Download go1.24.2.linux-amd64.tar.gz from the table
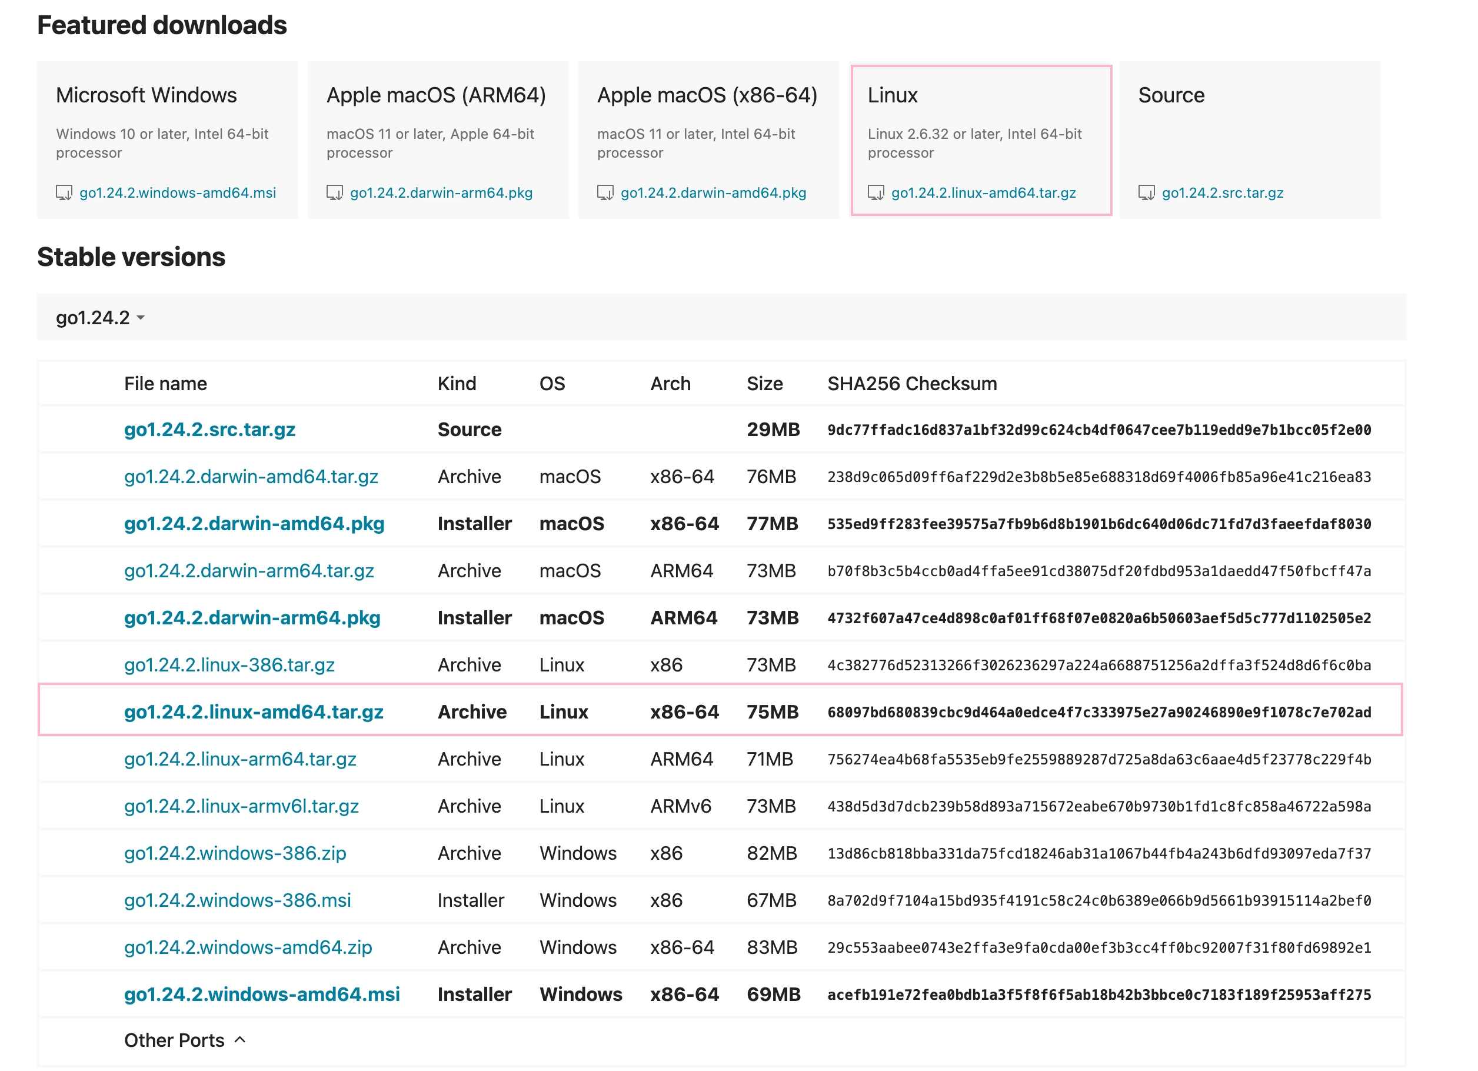 (254, 712)
